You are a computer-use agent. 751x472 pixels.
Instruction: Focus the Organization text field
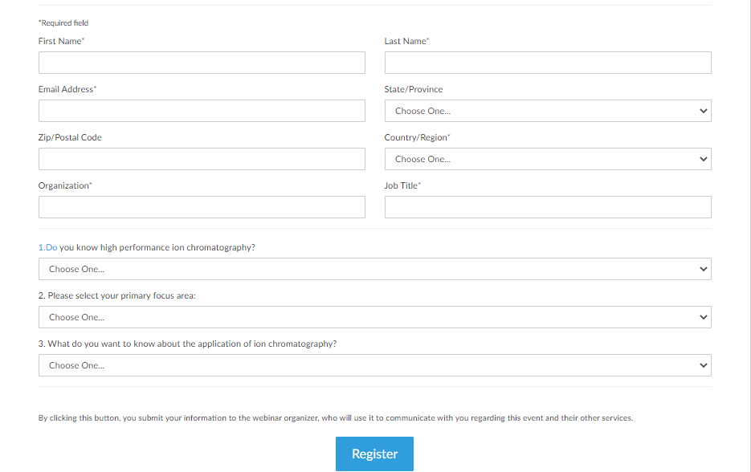click(x=202, y=207)
